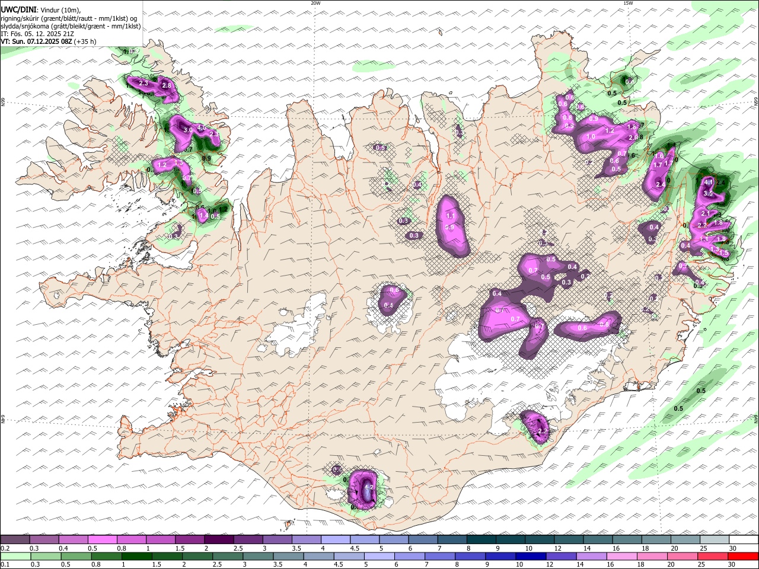Click the '30' label on the bottom legend scale

coord(732,564)
